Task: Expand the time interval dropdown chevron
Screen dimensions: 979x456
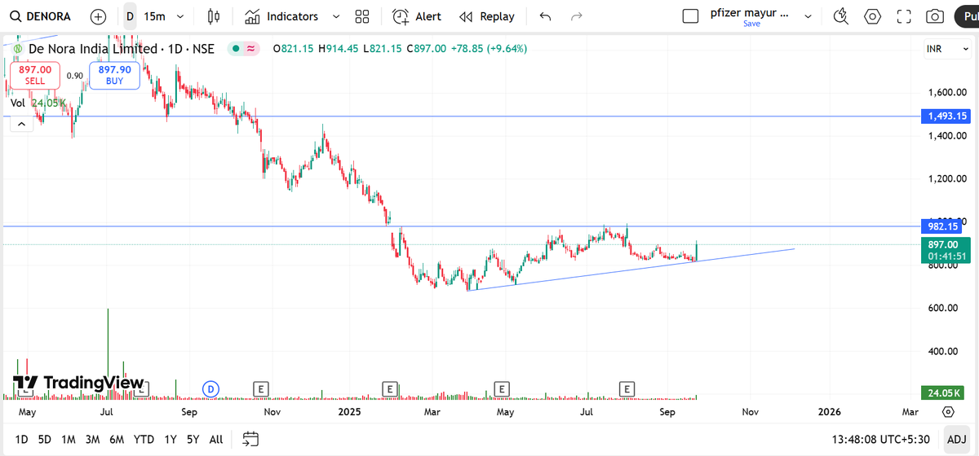Action: (180, 16)
